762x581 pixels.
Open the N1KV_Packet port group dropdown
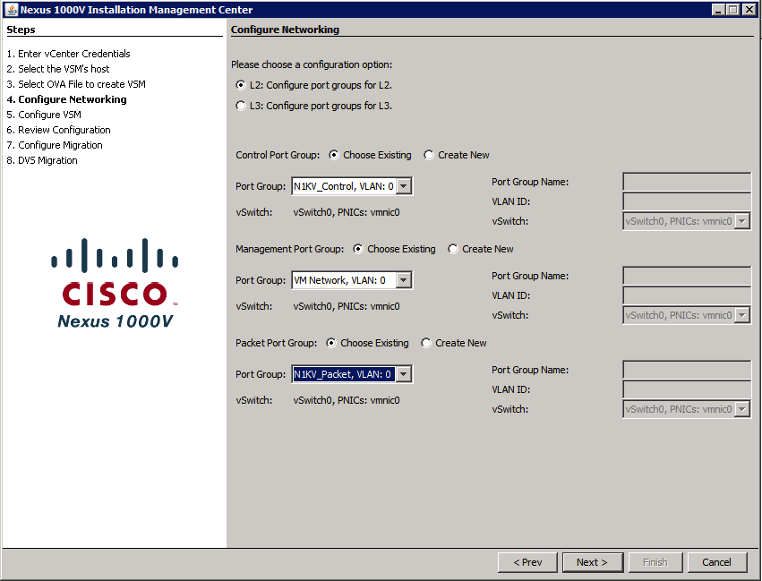tap(403, 374)
